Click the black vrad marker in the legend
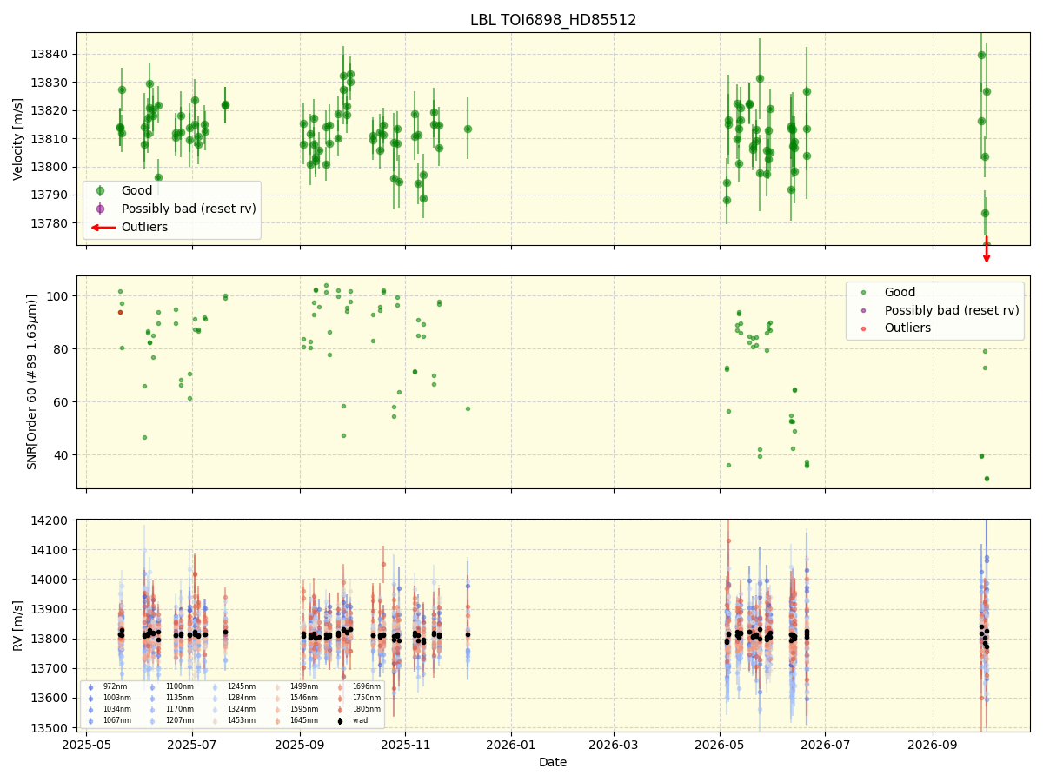 point(340,721)
